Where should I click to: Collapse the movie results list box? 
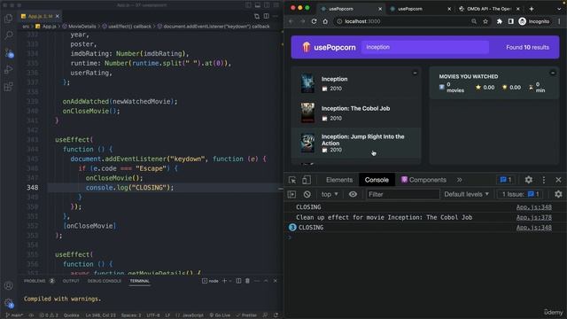click(415, 73)
